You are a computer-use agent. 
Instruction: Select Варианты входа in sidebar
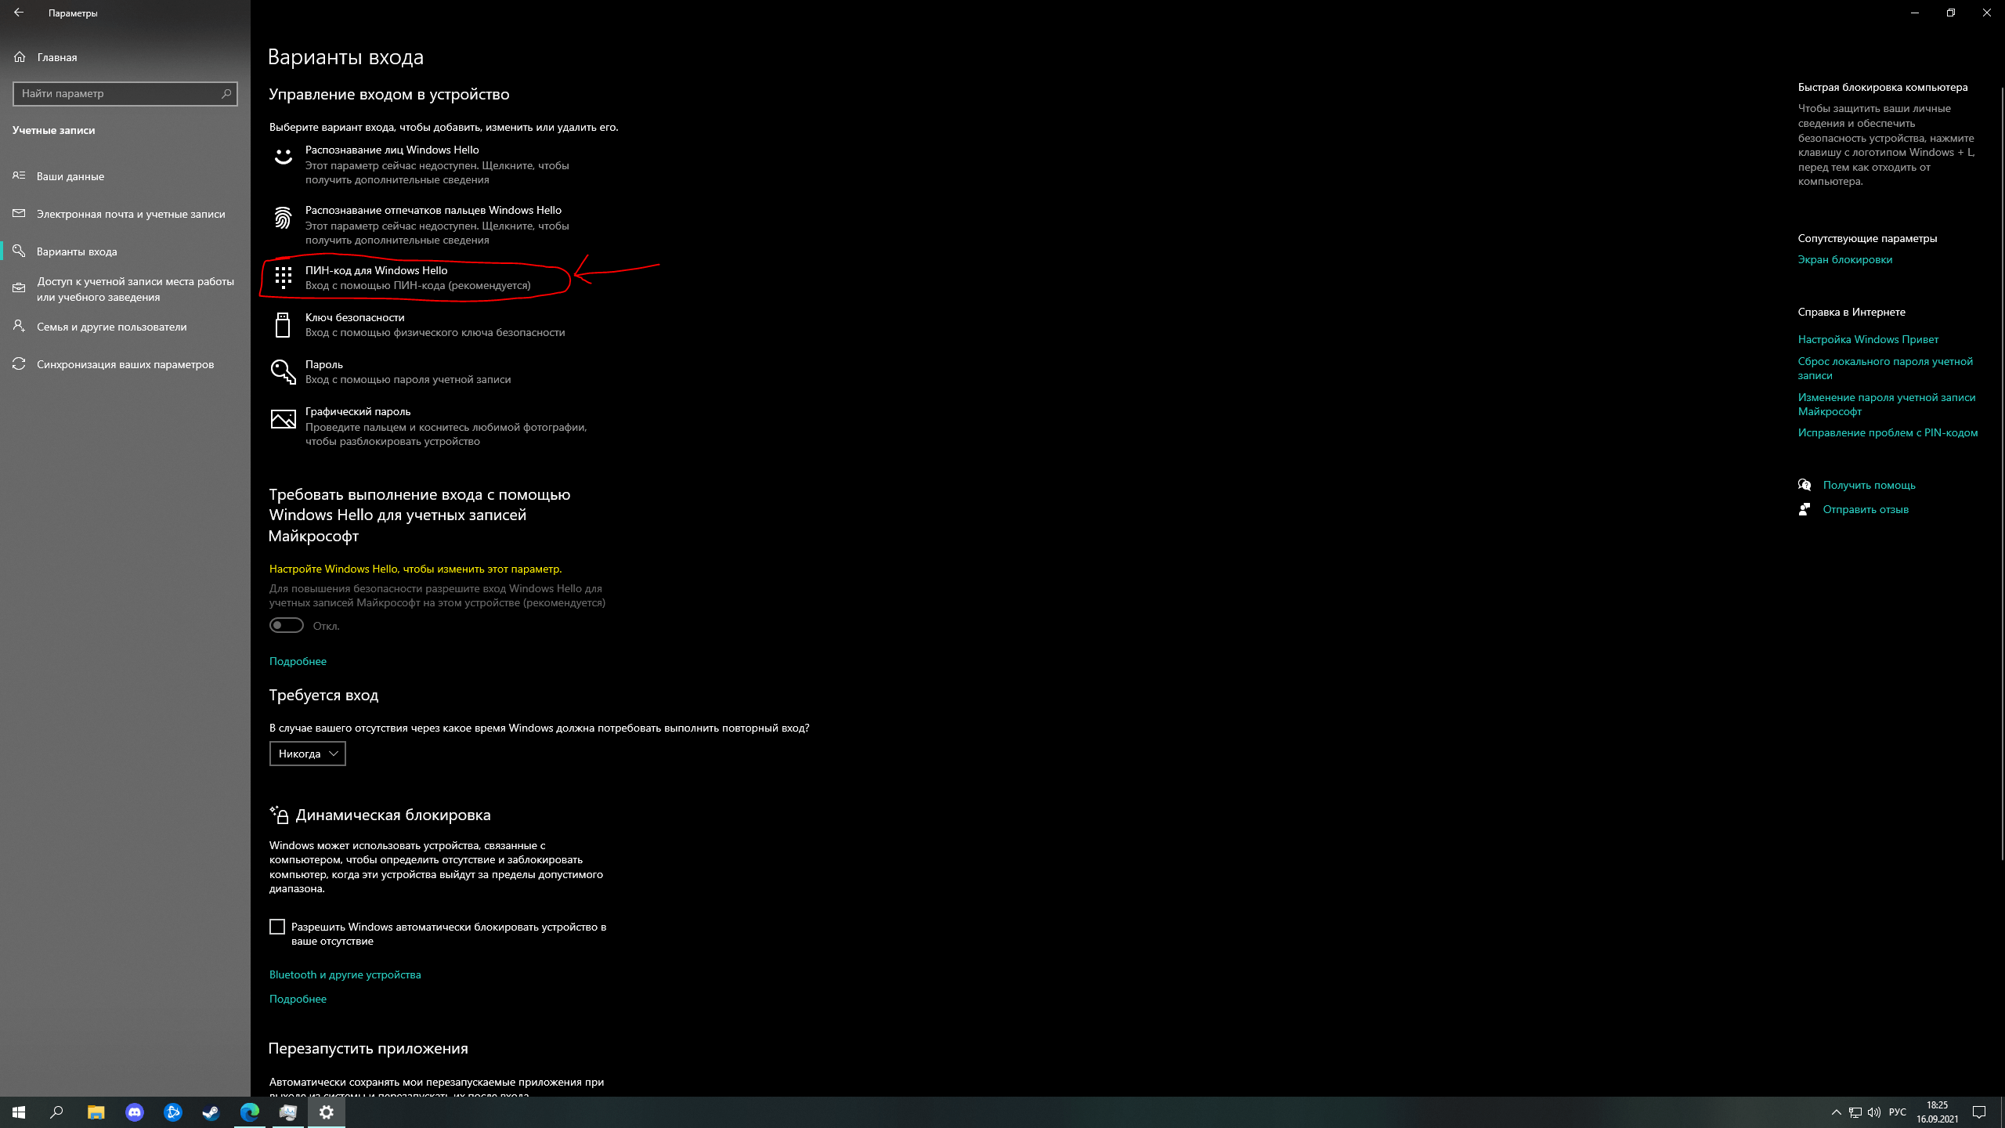125,251
